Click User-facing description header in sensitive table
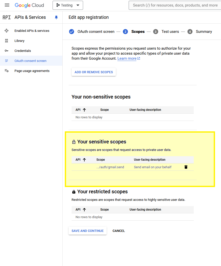 coord(150,160)
